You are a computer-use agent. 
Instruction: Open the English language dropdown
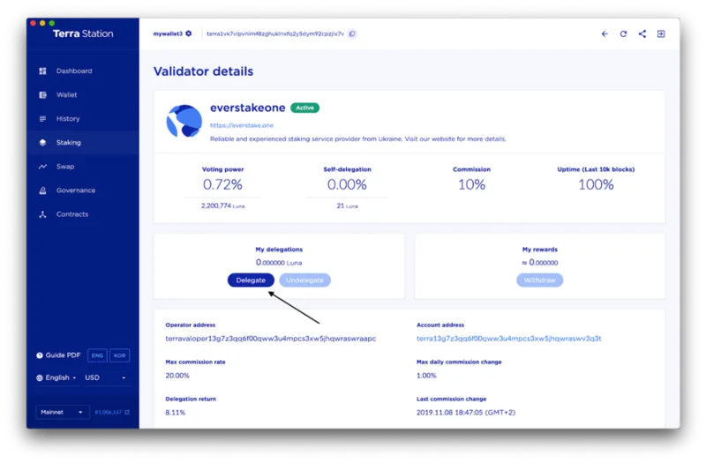[56, 378]
